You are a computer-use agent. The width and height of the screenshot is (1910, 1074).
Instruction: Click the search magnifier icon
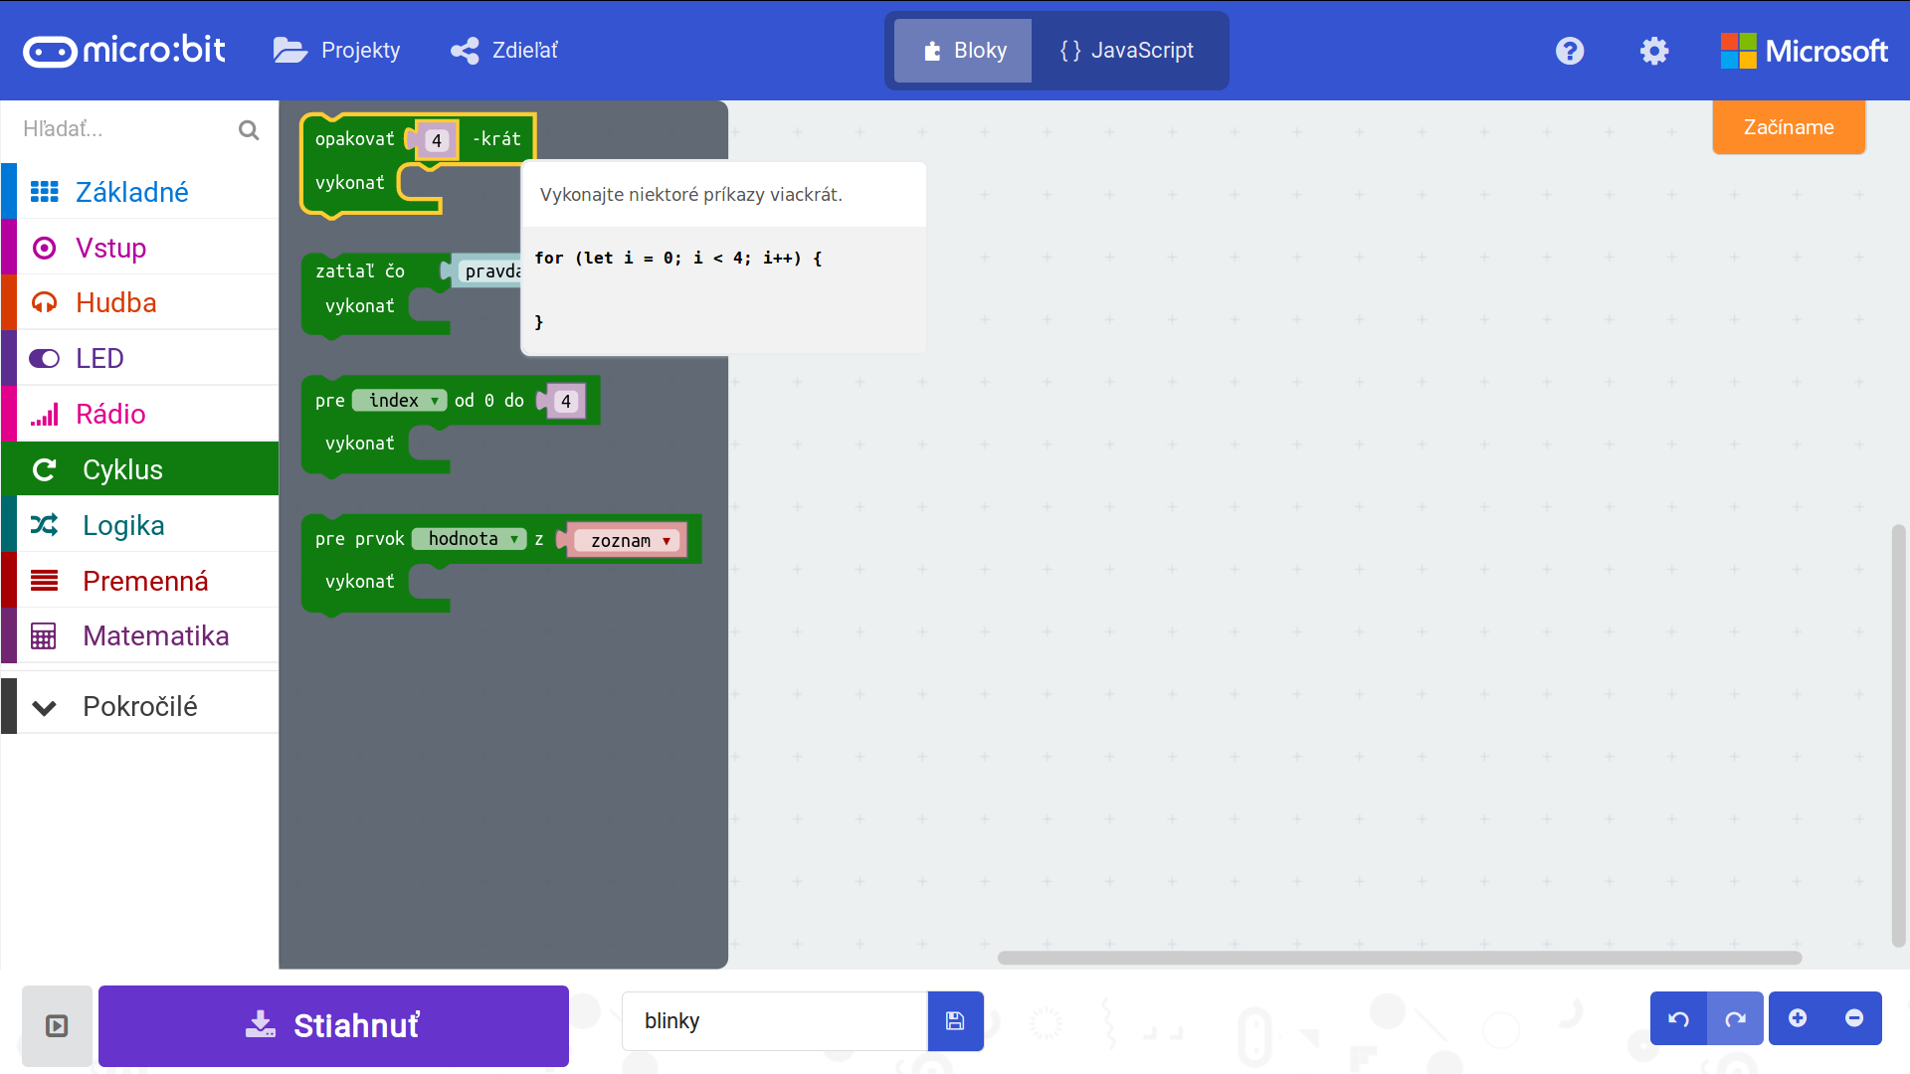(249, 129)
